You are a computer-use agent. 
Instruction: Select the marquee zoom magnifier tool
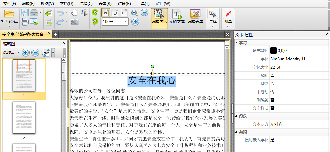pyautogui.click(x=135, y=13)
